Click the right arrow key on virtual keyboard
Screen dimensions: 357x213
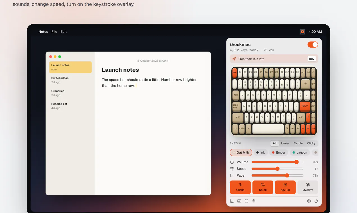(313, 129)
